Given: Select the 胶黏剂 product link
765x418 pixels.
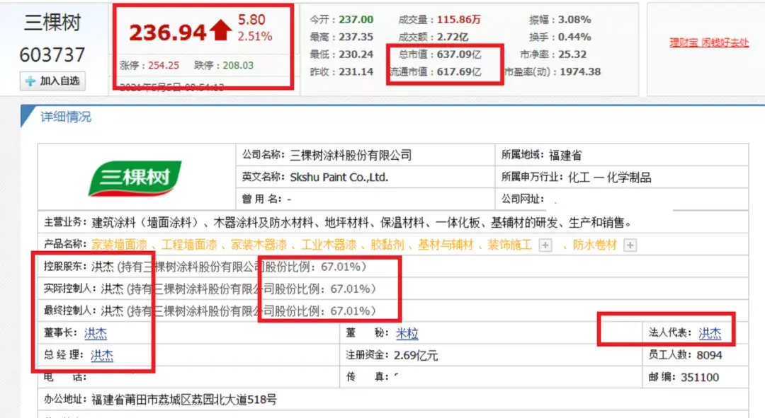Looking at the screenshot, I should click(387, 245).
